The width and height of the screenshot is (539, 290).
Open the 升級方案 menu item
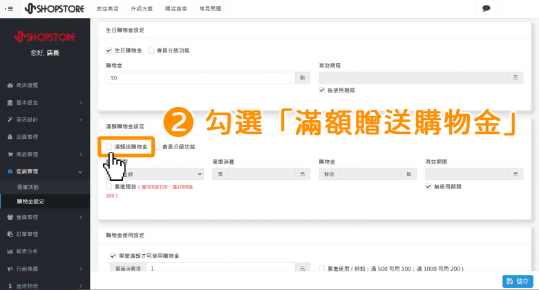click(x=142, y=8)
